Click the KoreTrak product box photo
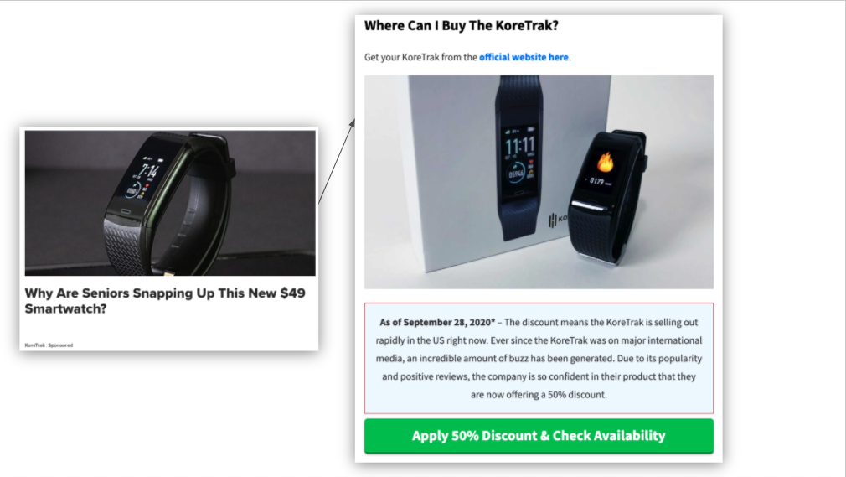The width and height of the screenshot is (846, 477). tap(539, 182)
